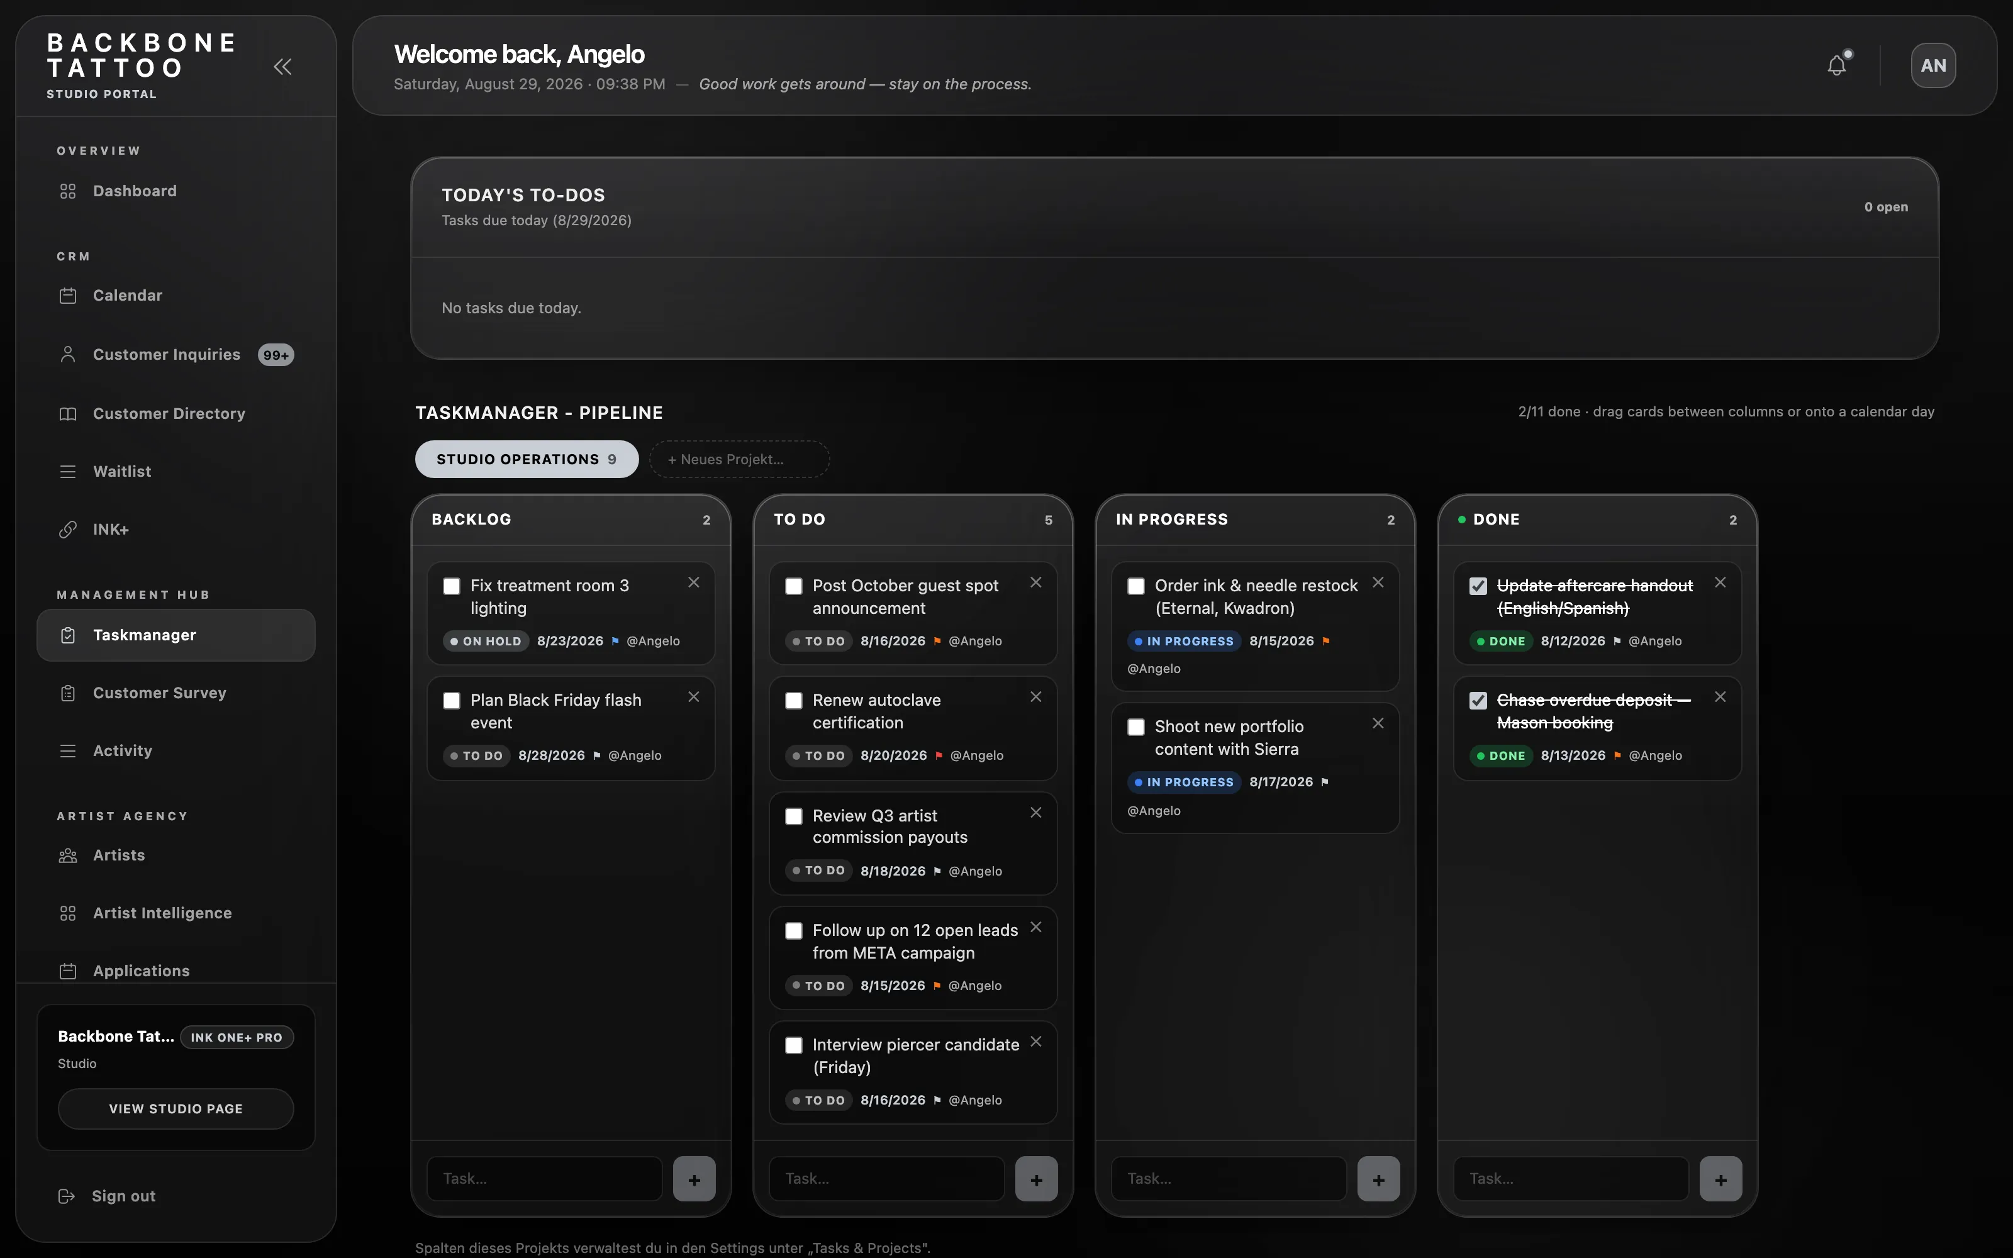Tick 'Renew autoclave certification' checkbox
This screenshot has width=2013, height=1258.
pos(793,701)
